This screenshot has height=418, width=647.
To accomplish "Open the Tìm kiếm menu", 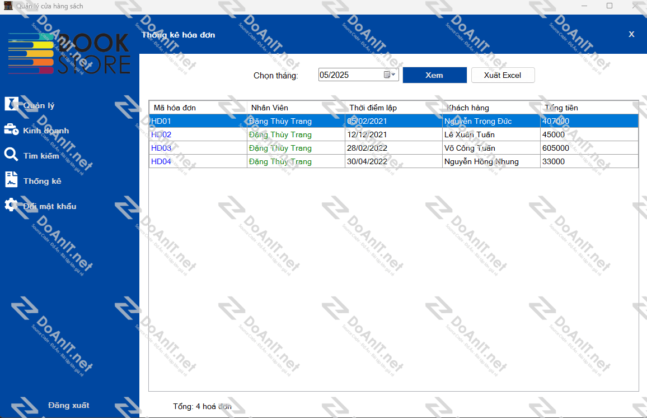I will [x=41, y=156].
